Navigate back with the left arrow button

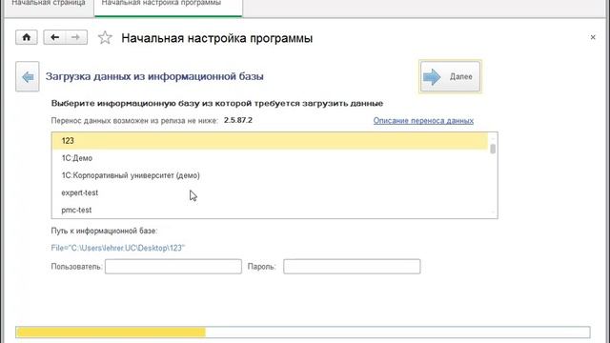coord(54,37)
